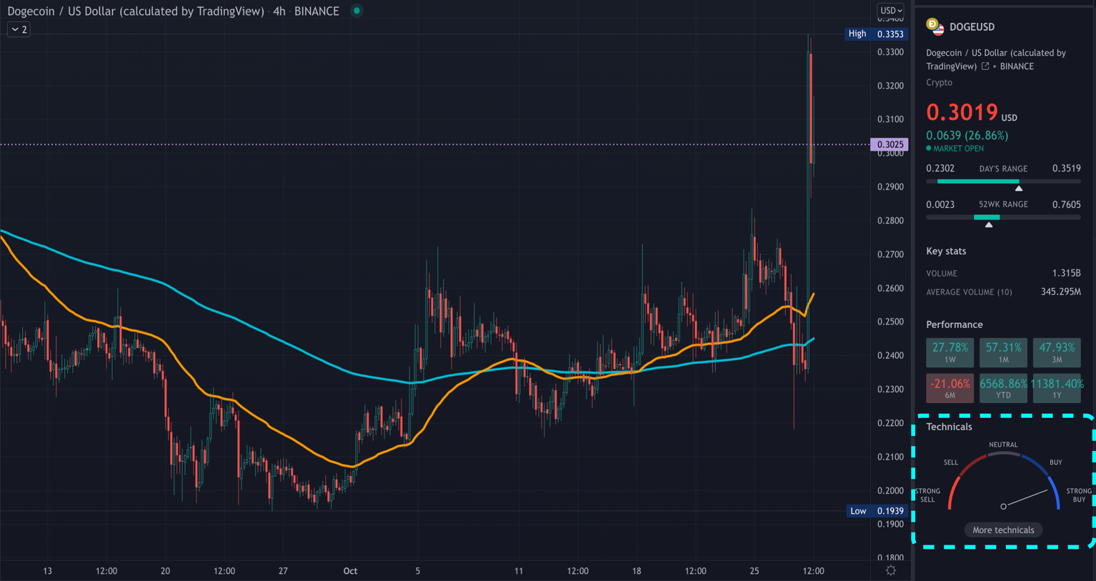Click the STRONG SELL gauge label
This screenshot has height=581, width=1096.
click(x=927, y=495)
